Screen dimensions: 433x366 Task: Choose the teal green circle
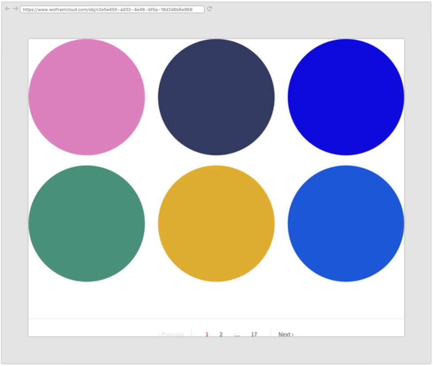click(x=87, y=224)
